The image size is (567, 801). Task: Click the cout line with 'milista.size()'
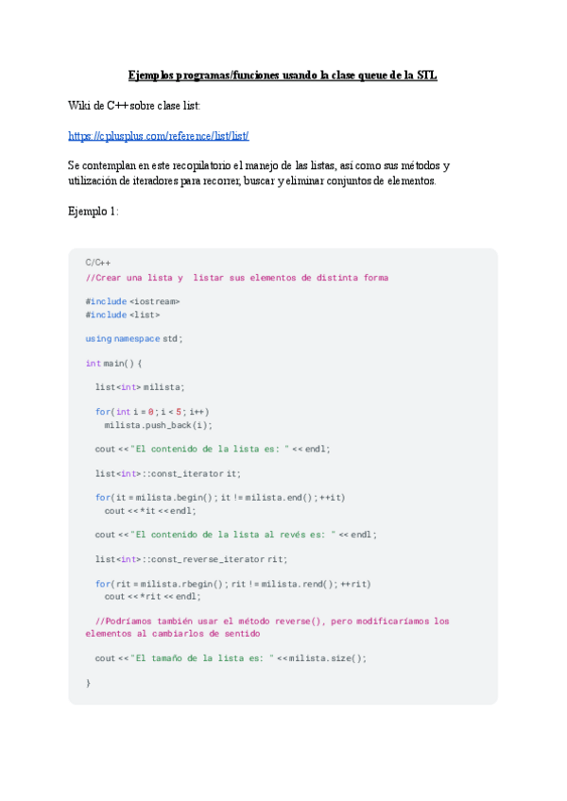(231, 658)
